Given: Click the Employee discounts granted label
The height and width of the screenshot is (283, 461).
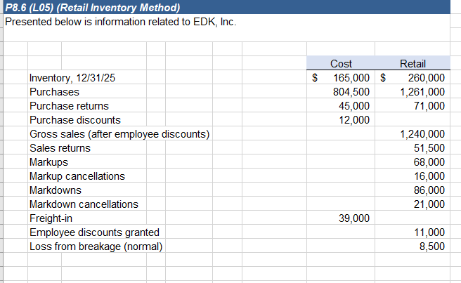Looking at the screenshot, I should click(94, 232).
